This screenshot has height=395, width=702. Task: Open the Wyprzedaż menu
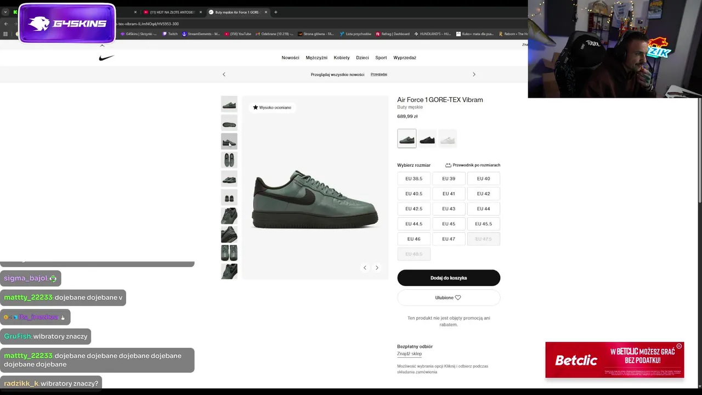(x=405, y=58)
